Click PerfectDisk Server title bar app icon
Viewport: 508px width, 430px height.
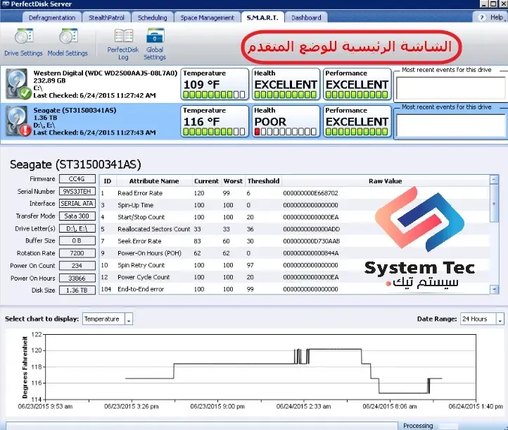(x=6, y=4)
